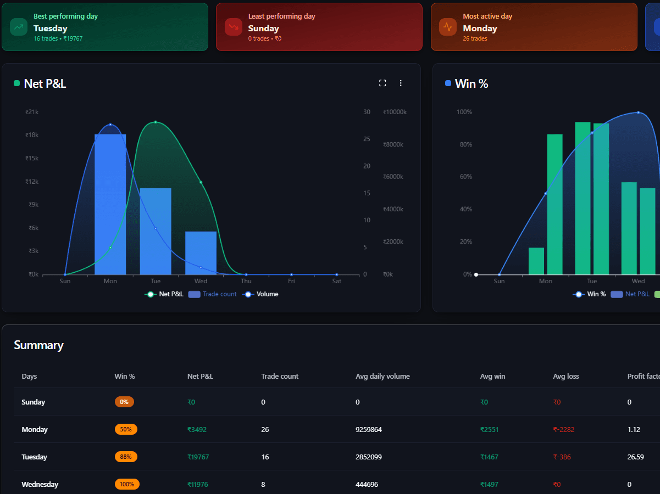
Task: Click the pulse icon on Most active day card
Action: [447, 26]
